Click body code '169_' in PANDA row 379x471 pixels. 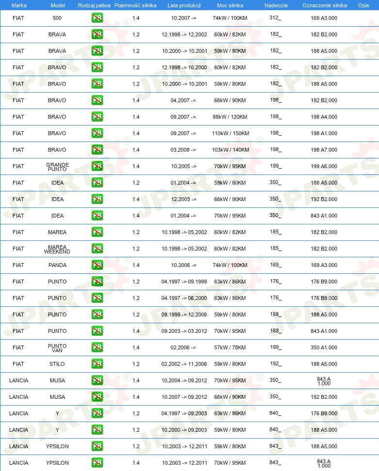[276, 265]
